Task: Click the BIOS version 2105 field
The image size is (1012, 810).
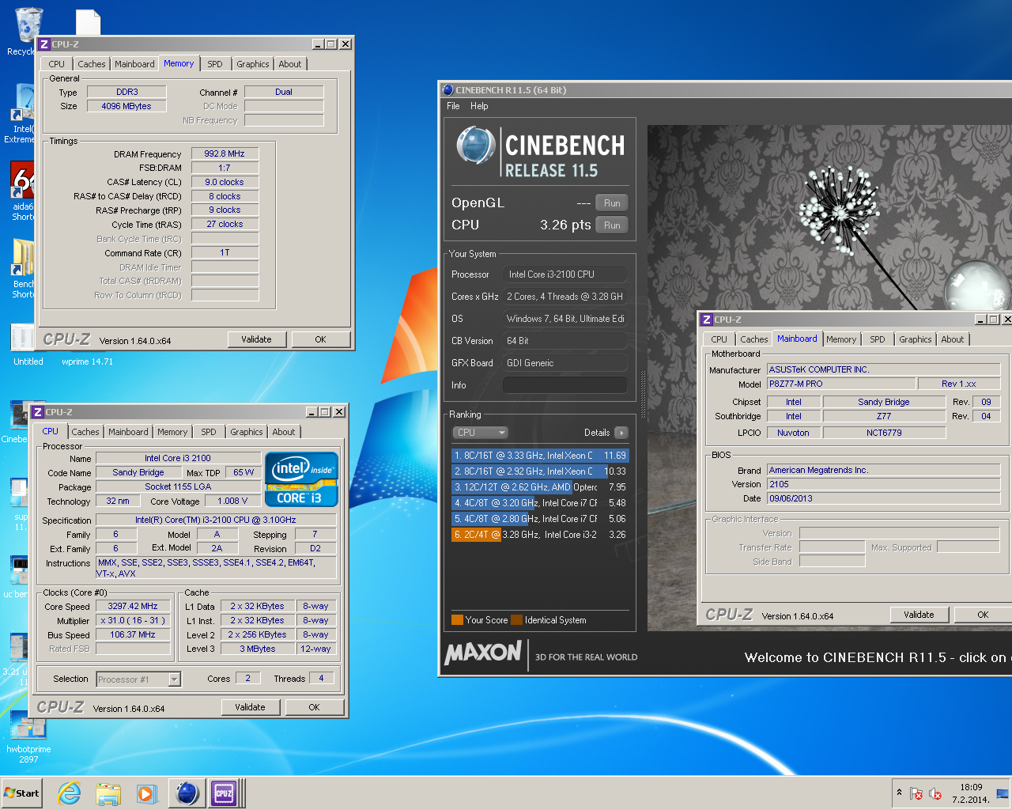Action: [x=883, y=484]
